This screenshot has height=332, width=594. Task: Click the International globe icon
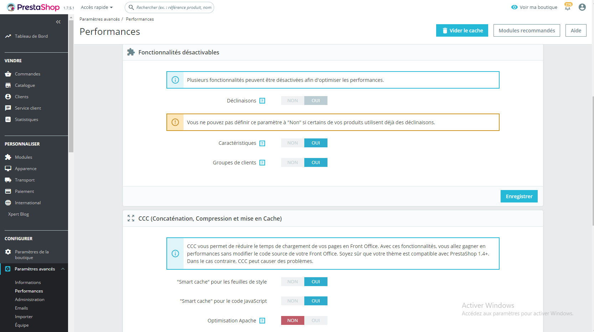tap(8, 203)
